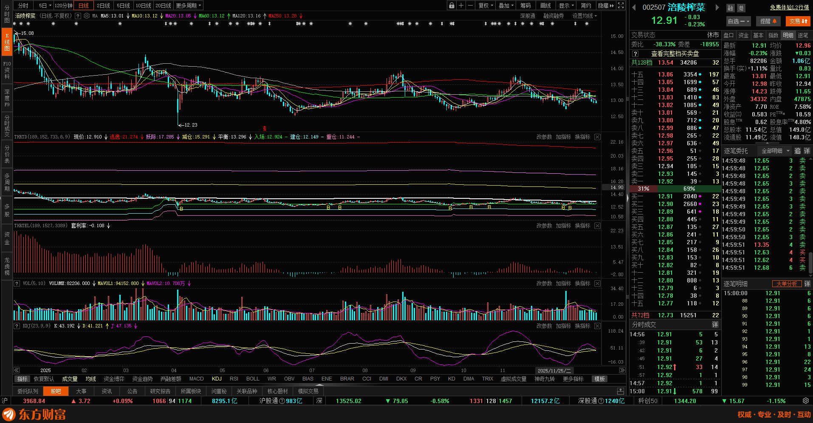
Task: Open status bar settings gear
Action: (805, 400)
